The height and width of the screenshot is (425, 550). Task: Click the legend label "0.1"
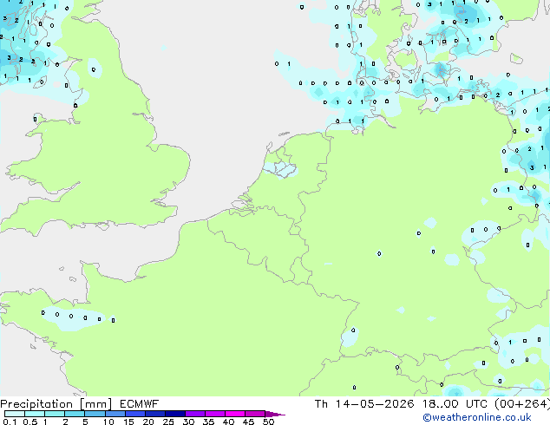(10, 422)
